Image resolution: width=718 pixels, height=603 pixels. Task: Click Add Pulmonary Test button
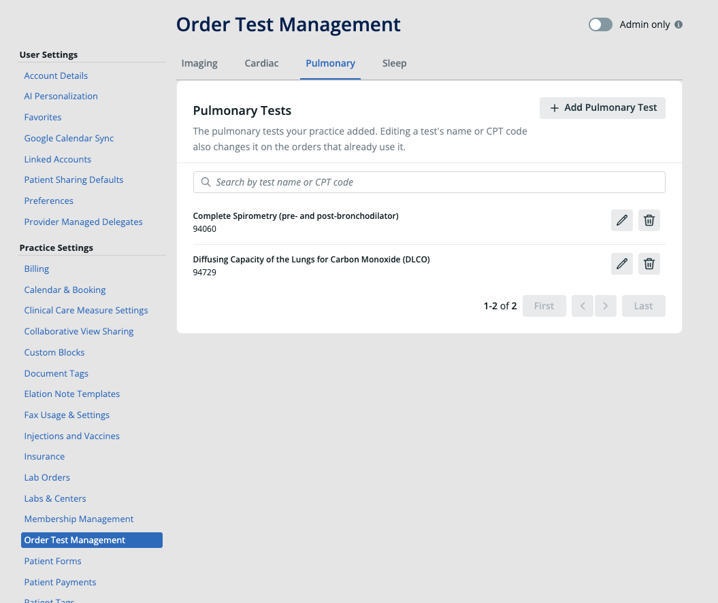(602, 108)
